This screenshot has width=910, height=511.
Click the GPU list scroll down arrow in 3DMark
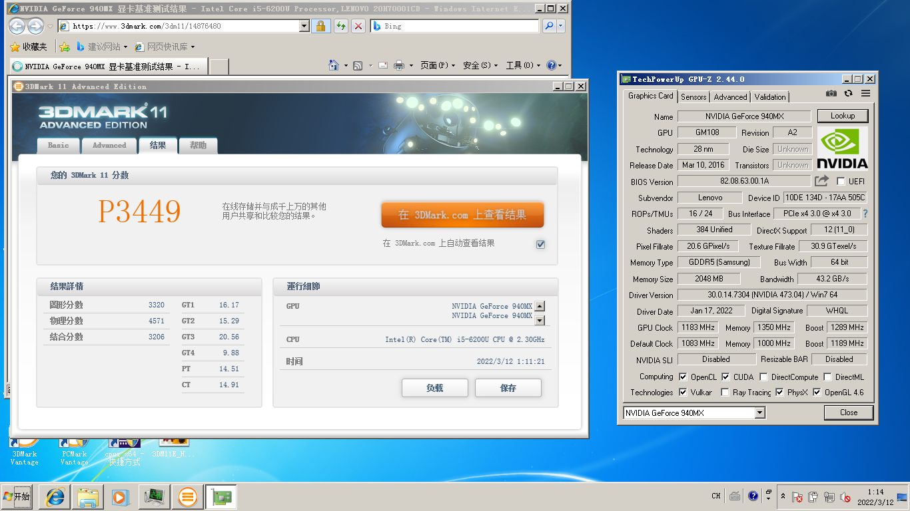[540, 321]
